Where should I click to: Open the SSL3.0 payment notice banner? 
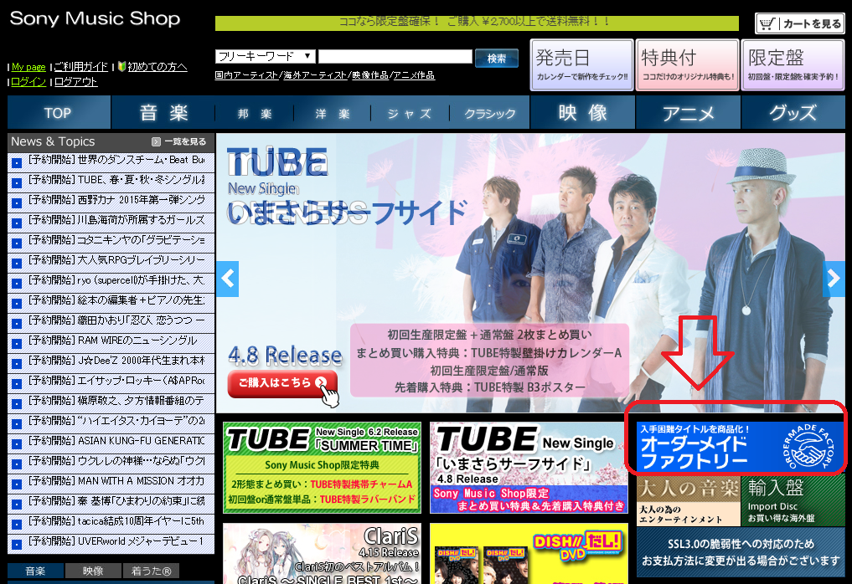[x=741, y=552]
